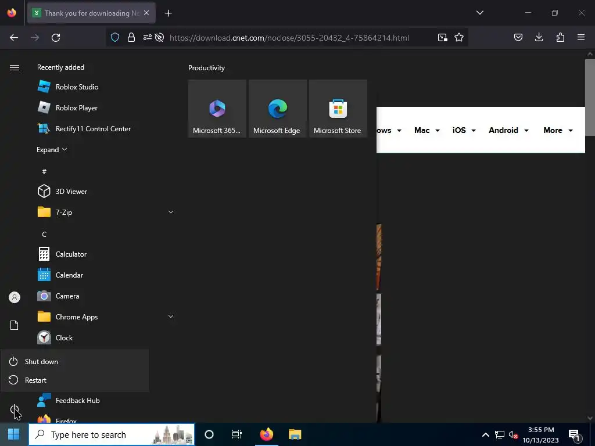The height and width of the screenshot is (446, 595).
Task: Go back in Firefox
Action: 14,38
